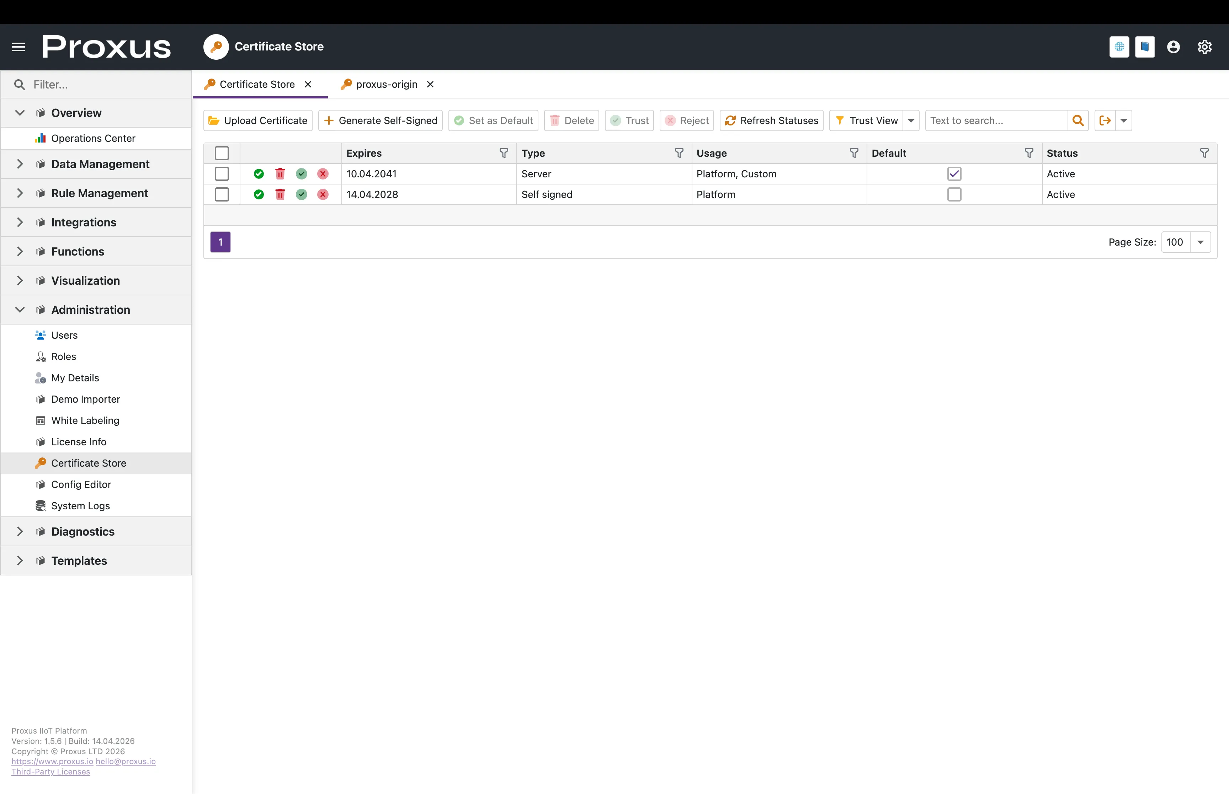Toggle the select-all header checkbox

pyautogui.click(x=222, y=153)
